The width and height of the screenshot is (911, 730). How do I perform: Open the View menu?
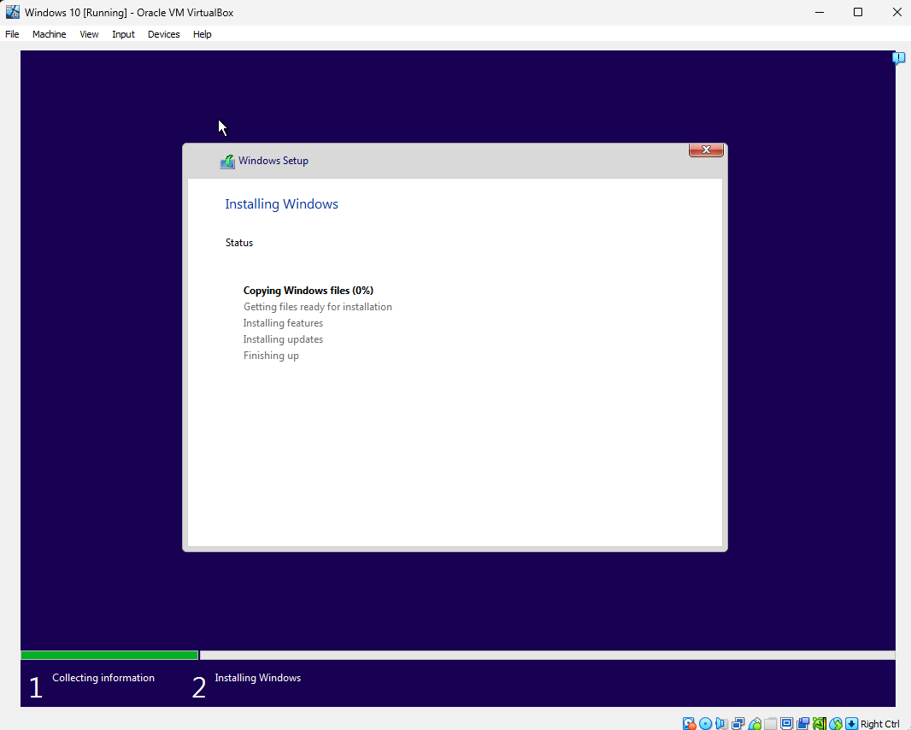tap(89, 34)
